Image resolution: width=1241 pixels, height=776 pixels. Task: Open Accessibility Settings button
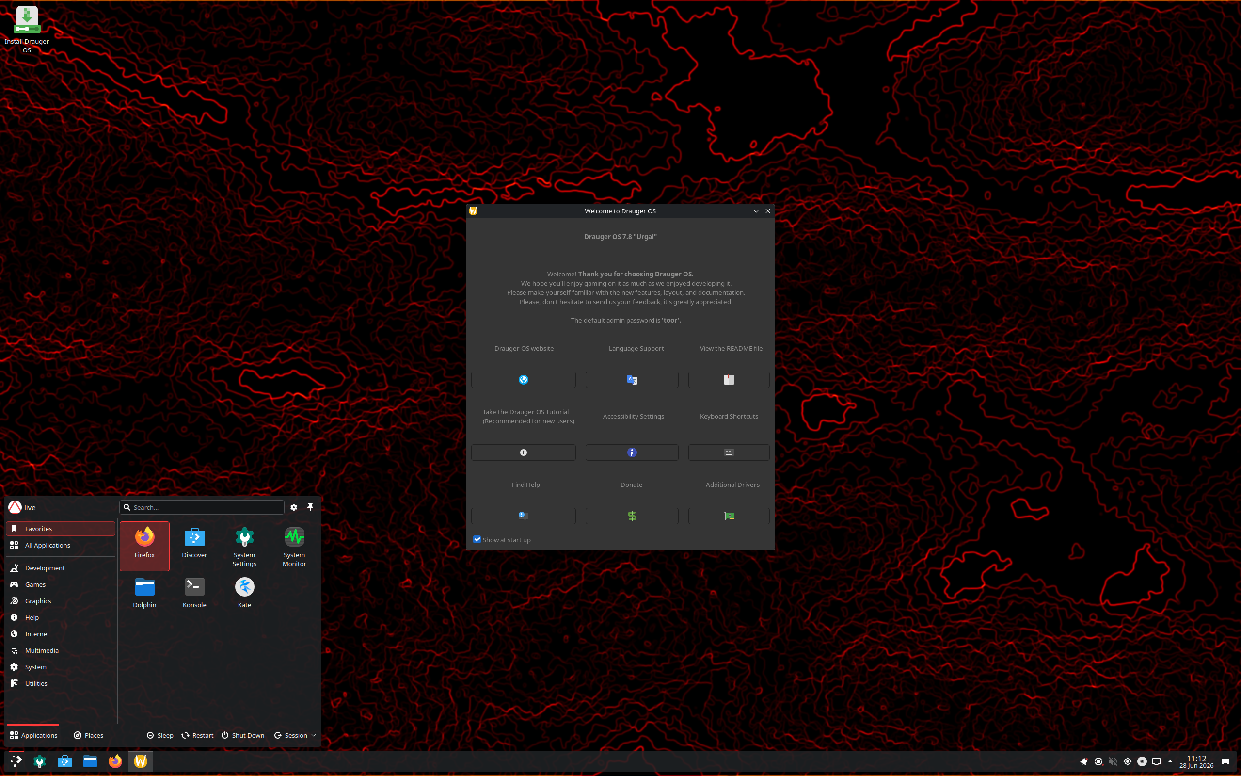click(632, 452)
